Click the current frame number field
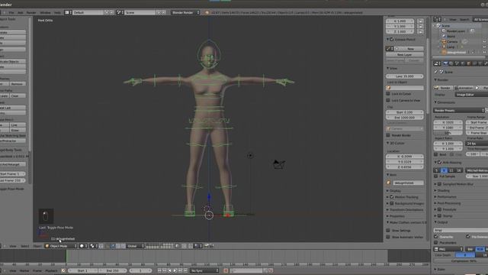This screenshot has height=275, width=488. [x=140, y=270]
